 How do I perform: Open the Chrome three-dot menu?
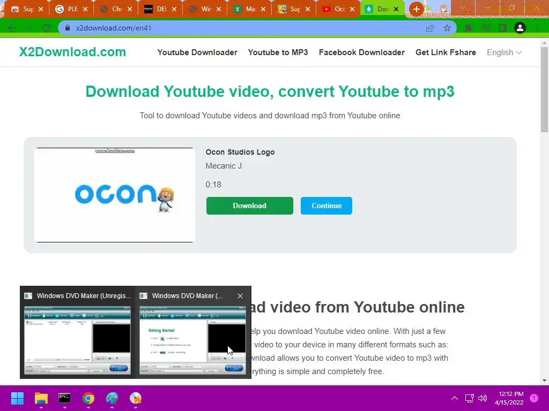tap(537, 28)
